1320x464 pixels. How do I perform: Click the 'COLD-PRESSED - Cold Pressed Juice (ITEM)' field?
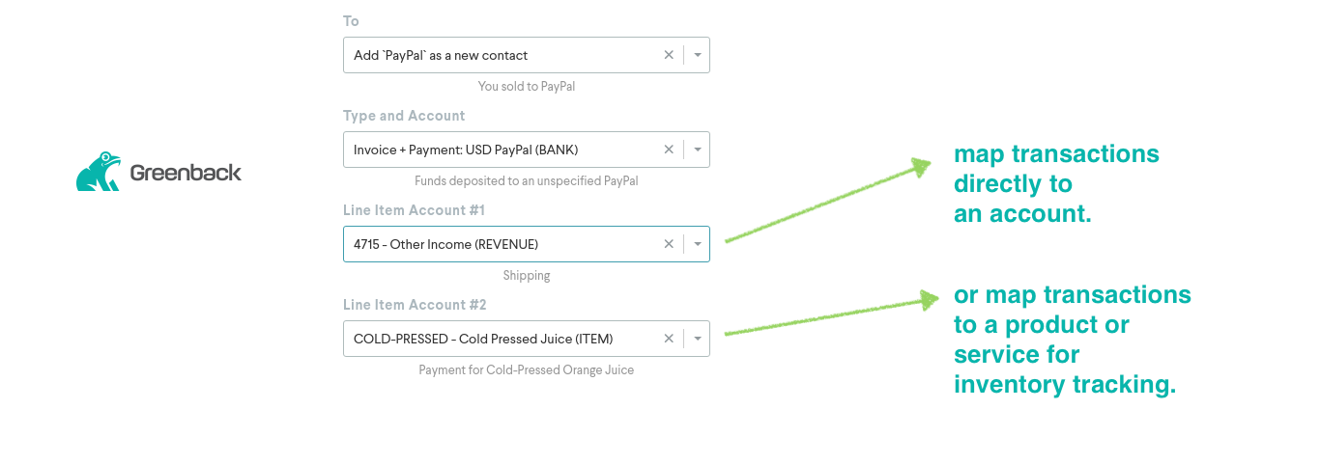click(502, 339)
